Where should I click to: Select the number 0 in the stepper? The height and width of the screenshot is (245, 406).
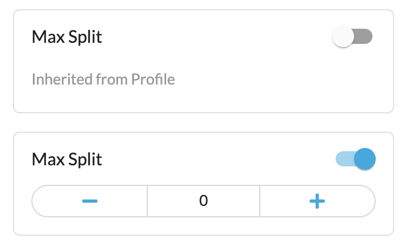[204, 201]
